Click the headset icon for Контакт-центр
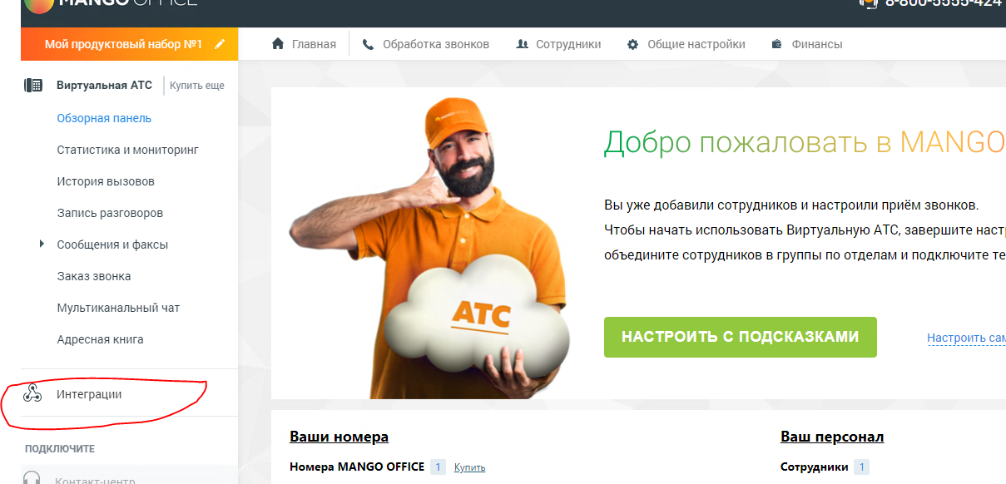This screenshot has width=1006, height=484. 32,479
